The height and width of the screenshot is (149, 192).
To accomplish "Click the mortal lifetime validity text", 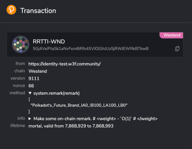I will 71,126.
